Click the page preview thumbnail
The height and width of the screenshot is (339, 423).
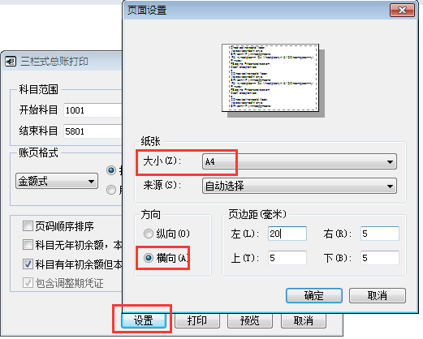click(270, 78)
